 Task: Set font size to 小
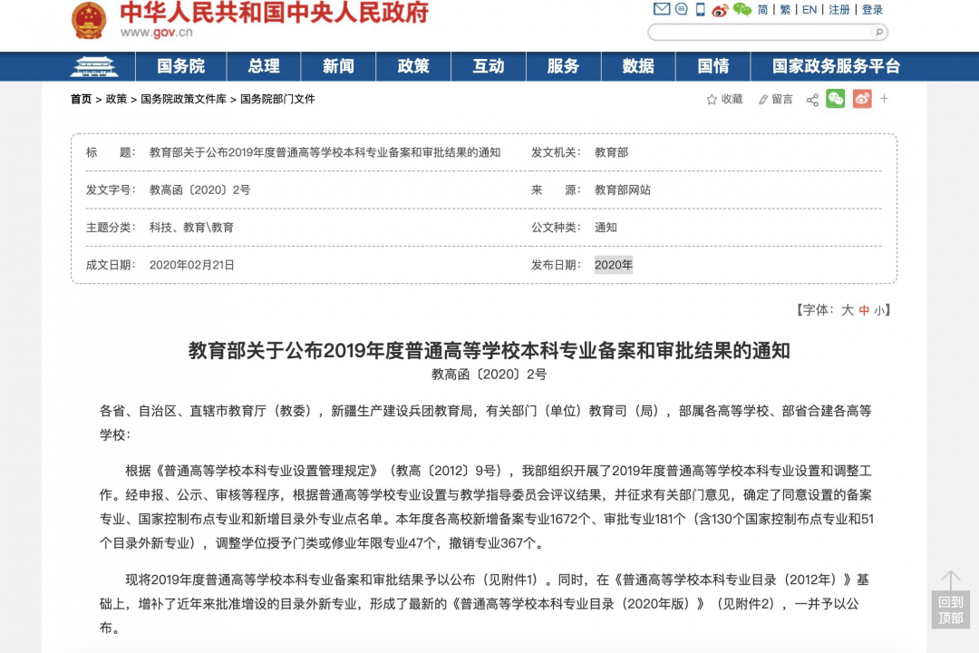879,310
